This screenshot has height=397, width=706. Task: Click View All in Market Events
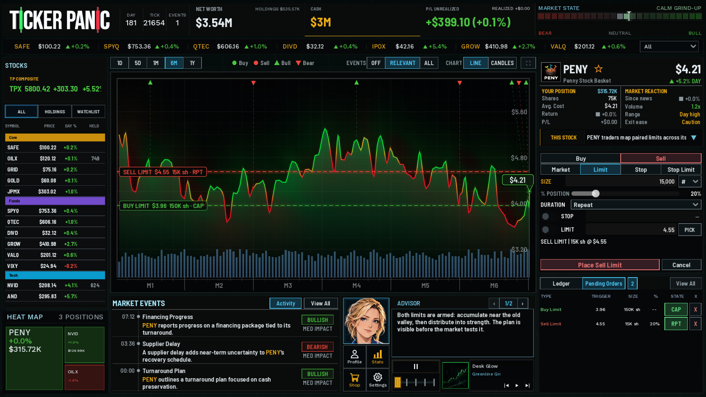click(x=320, y=303)
